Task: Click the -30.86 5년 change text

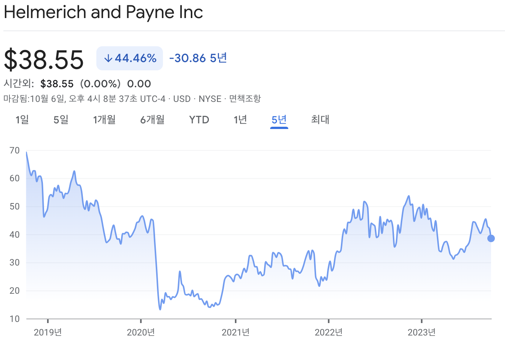Action: point(198,58)
